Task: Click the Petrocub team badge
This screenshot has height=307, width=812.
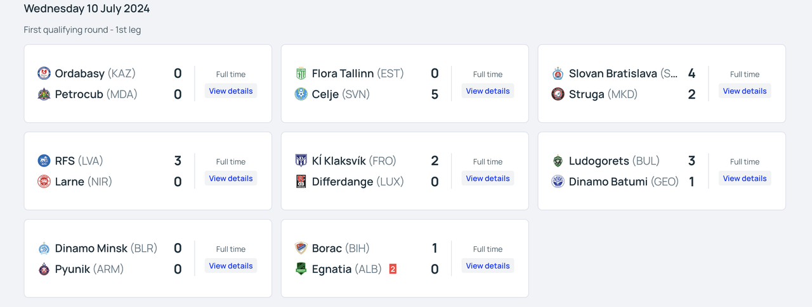Action: click(44, 94)
